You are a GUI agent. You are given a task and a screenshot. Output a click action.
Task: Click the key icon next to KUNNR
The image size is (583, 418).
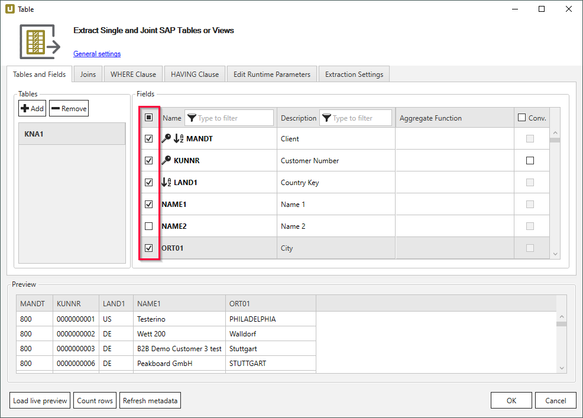point(166,160)
